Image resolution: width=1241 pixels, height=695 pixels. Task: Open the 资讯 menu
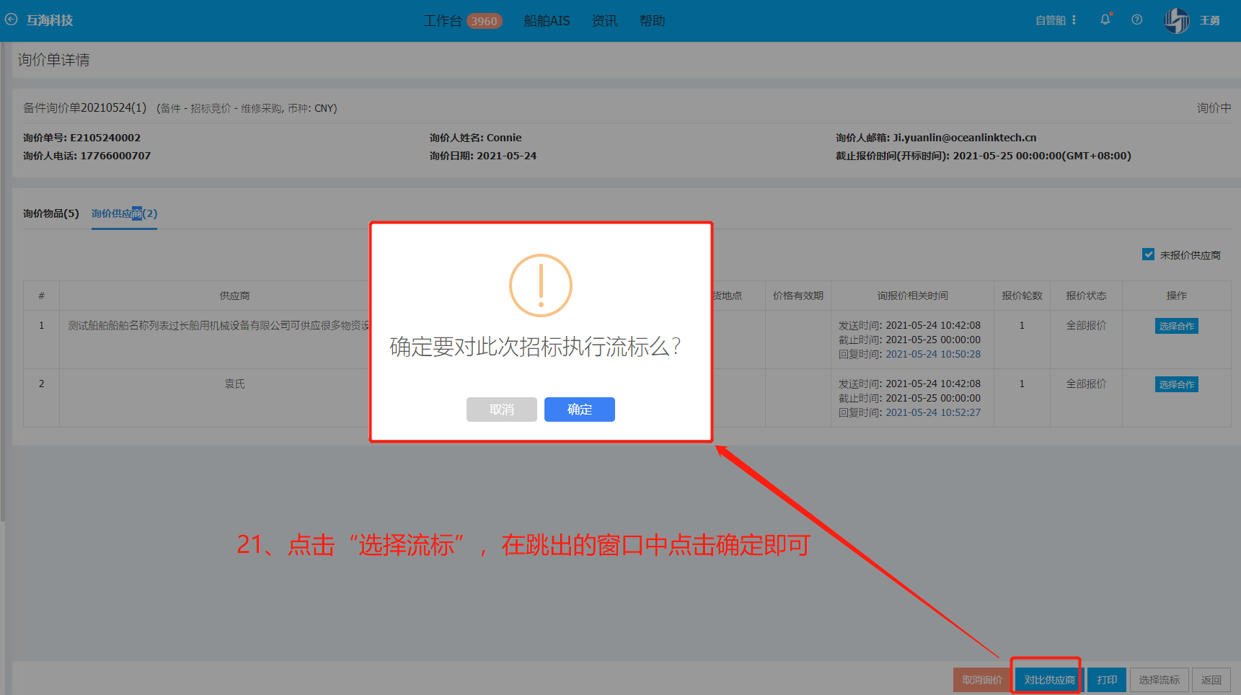pos(604,21)
